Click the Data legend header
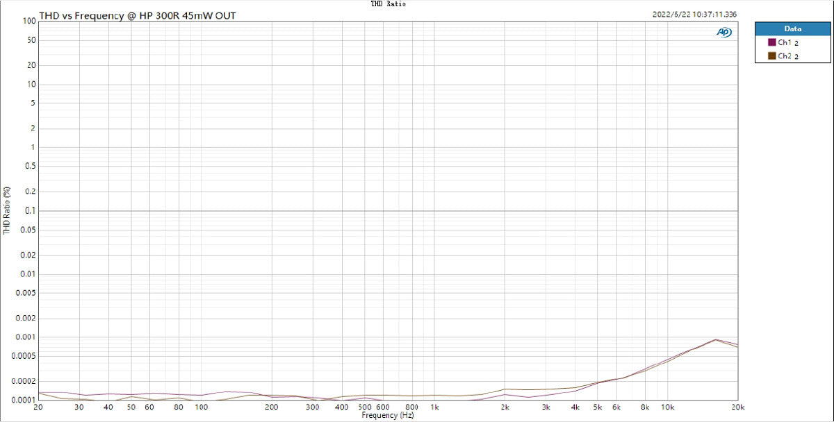This screenshot has height=422, width=834. tap(792, 29)
